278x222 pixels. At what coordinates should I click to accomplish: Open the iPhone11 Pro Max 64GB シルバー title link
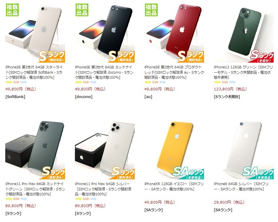point(103,189)
